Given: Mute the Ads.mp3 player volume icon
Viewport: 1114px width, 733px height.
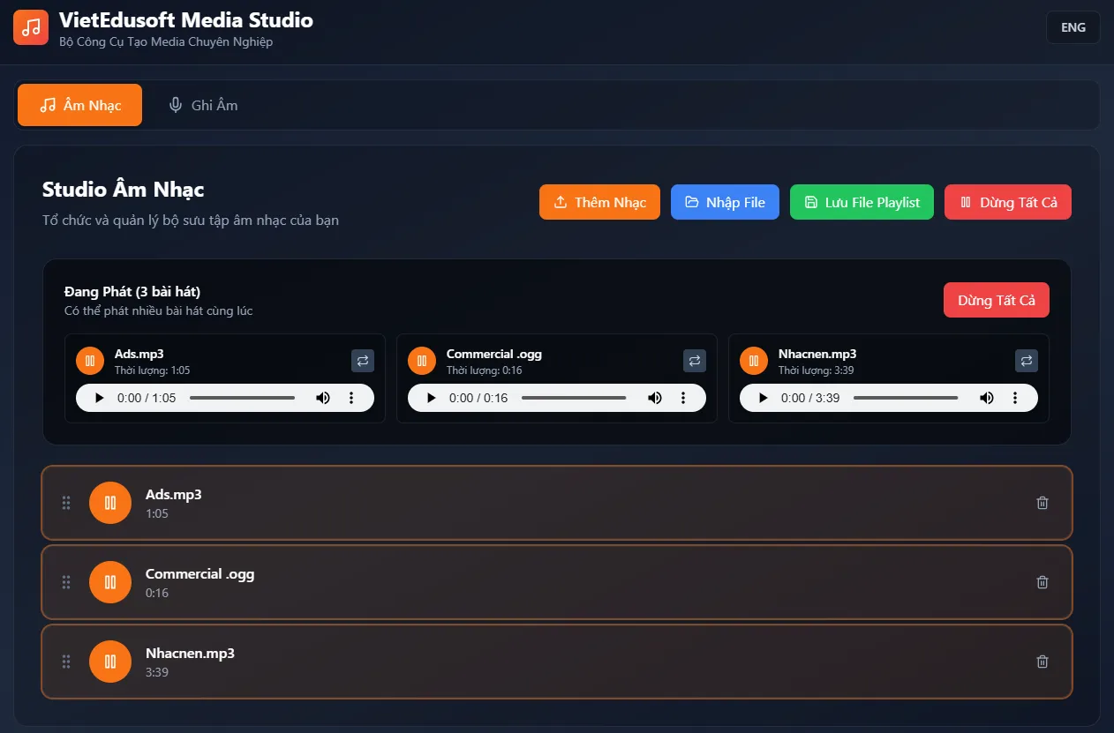Looking at the screenshot, I should coord(323,398).
